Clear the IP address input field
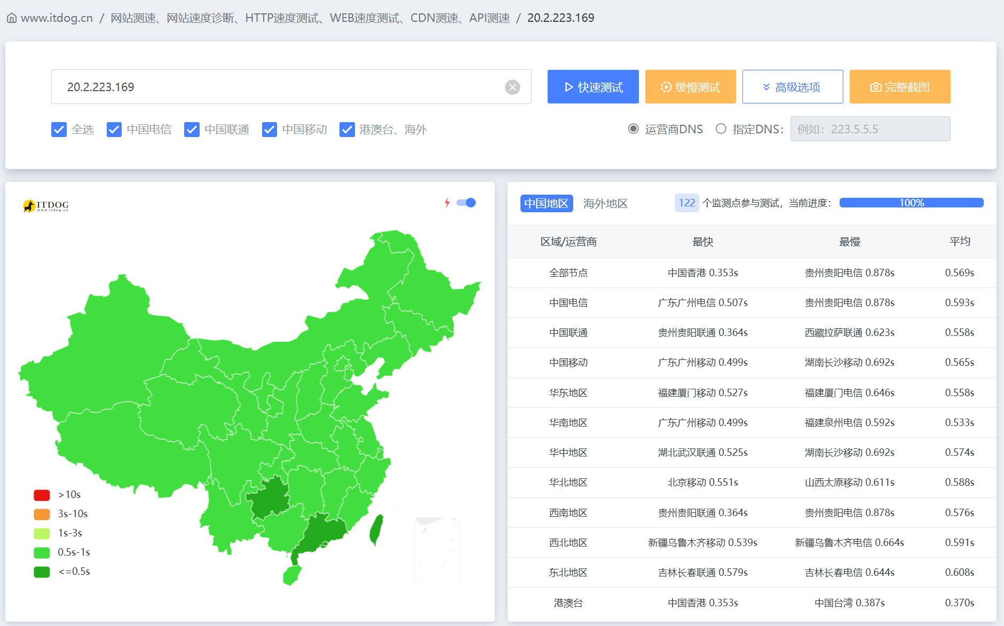Viewport: 1004px width, 626px height. pos(512,87)
